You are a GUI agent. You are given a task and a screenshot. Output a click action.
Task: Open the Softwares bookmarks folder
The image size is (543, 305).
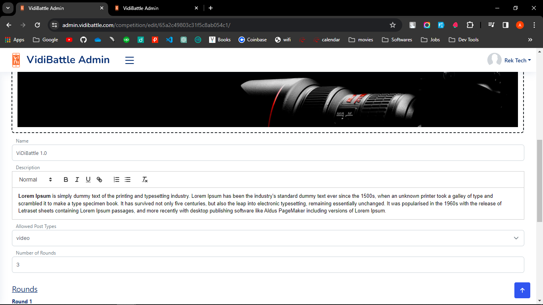[397, 40]
